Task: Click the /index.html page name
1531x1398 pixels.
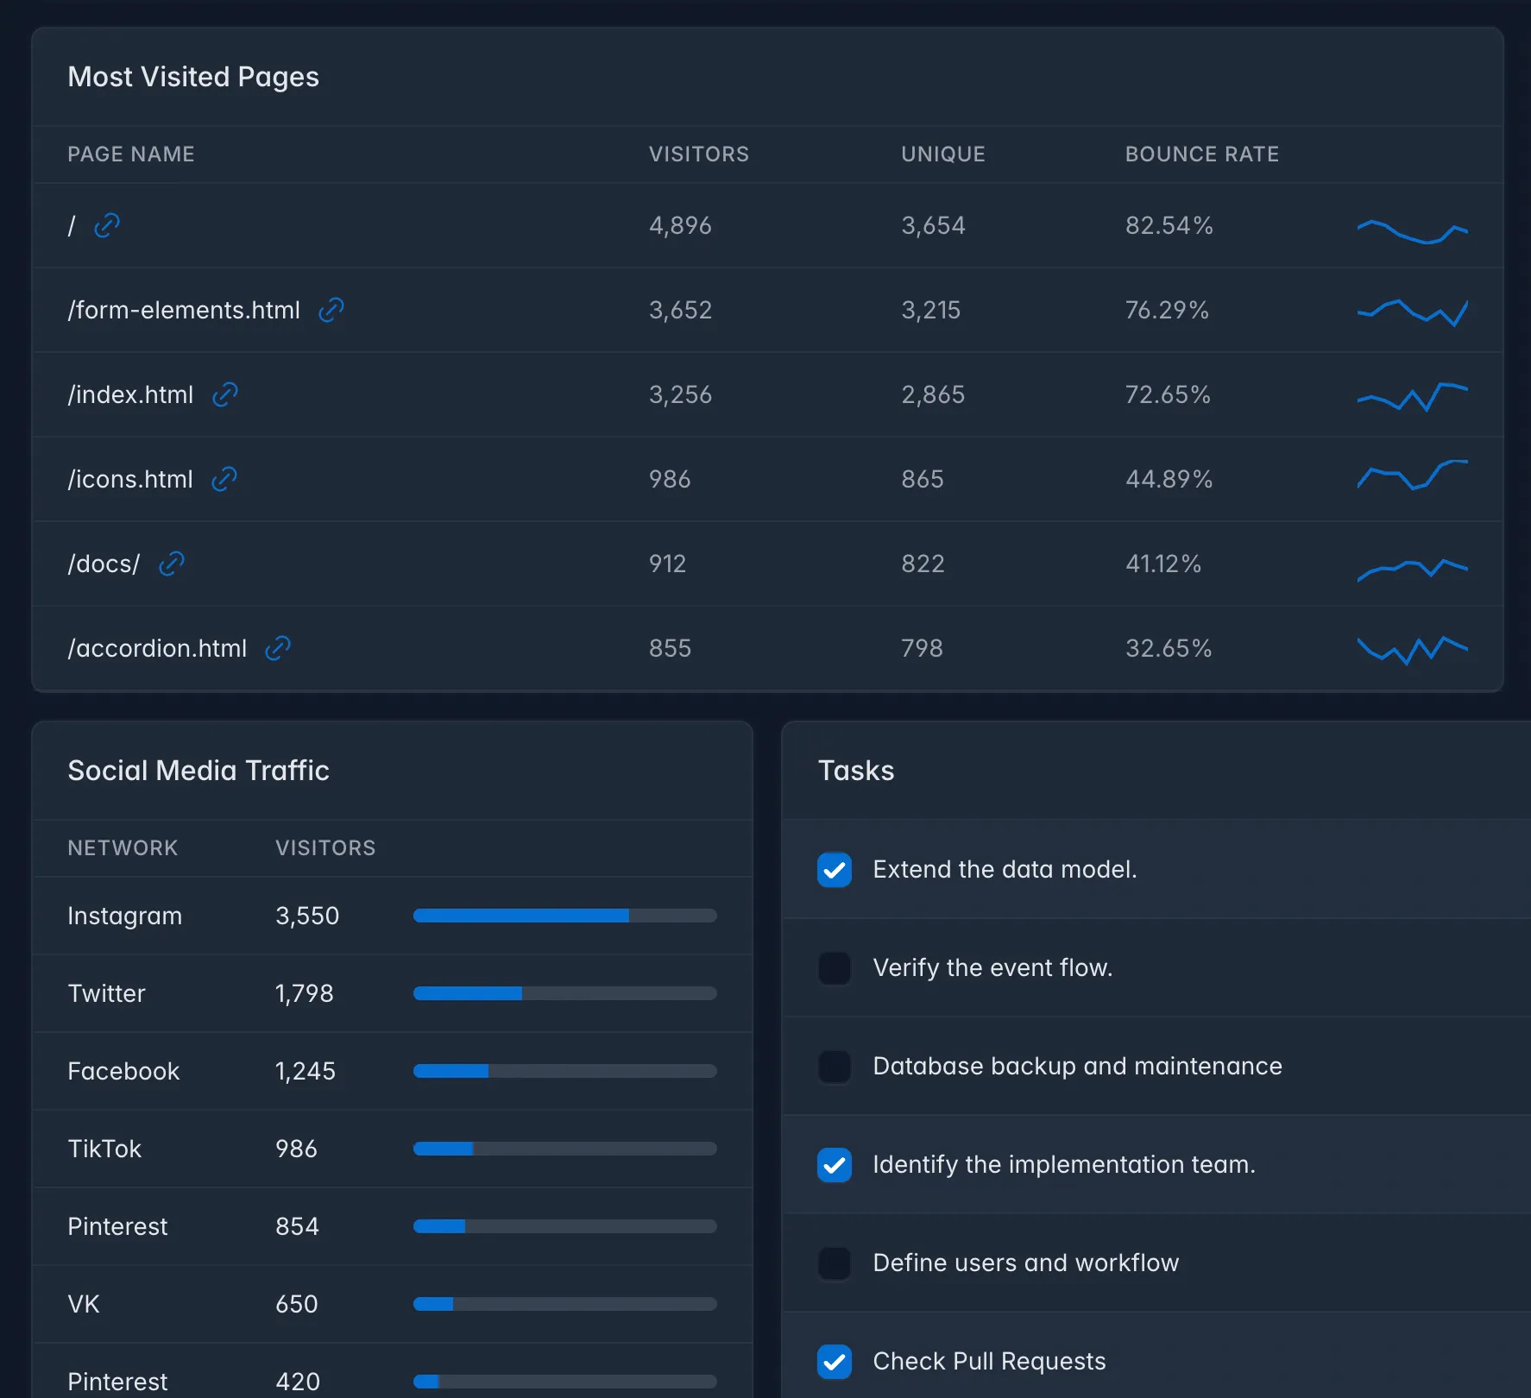Action: point(130,394)
